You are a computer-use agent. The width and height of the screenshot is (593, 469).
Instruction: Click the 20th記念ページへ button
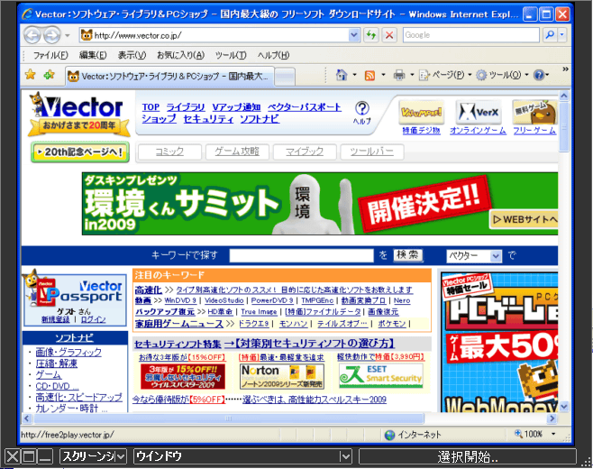click(80, 152)
